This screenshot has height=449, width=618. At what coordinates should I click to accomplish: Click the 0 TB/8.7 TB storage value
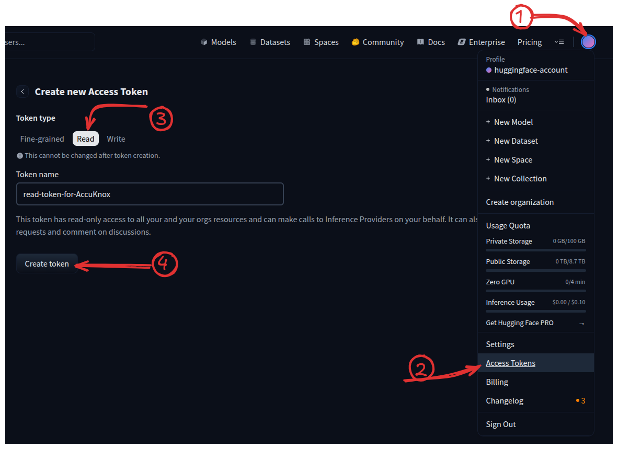pos(570,261)
